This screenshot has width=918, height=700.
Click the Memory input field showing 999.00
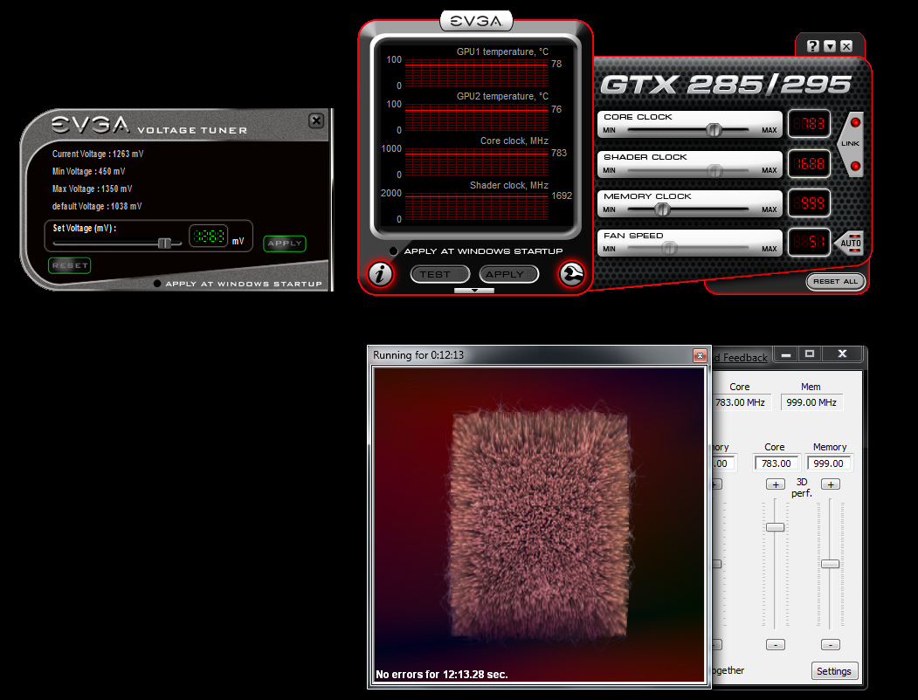tap(829, 463)
